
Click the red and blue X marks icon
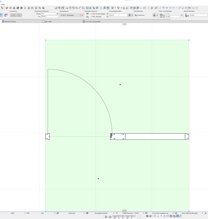[144, 8]
